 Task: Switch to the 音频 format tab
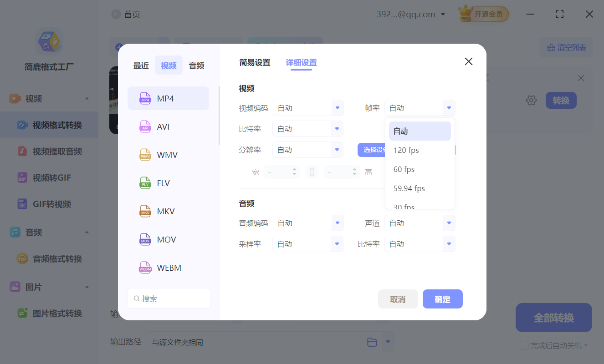[x=196, y=65]
